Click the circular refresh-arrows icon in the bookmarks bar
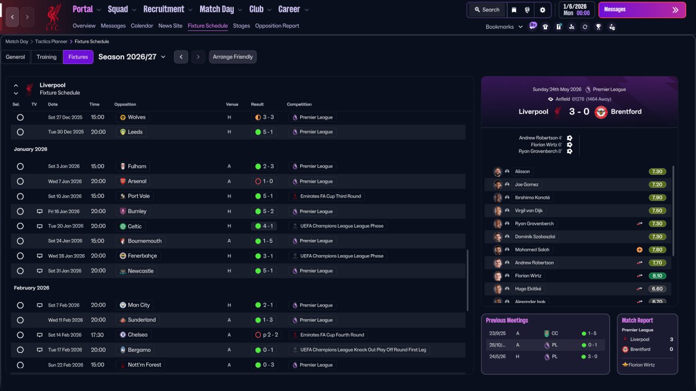This screenshot has width=696, height=391. (585, 27)
